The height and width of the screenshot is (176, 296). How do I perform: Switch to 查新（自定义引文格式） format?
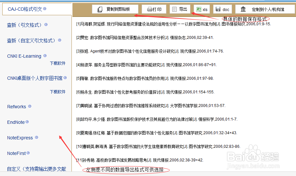click(x=31, y=41)
